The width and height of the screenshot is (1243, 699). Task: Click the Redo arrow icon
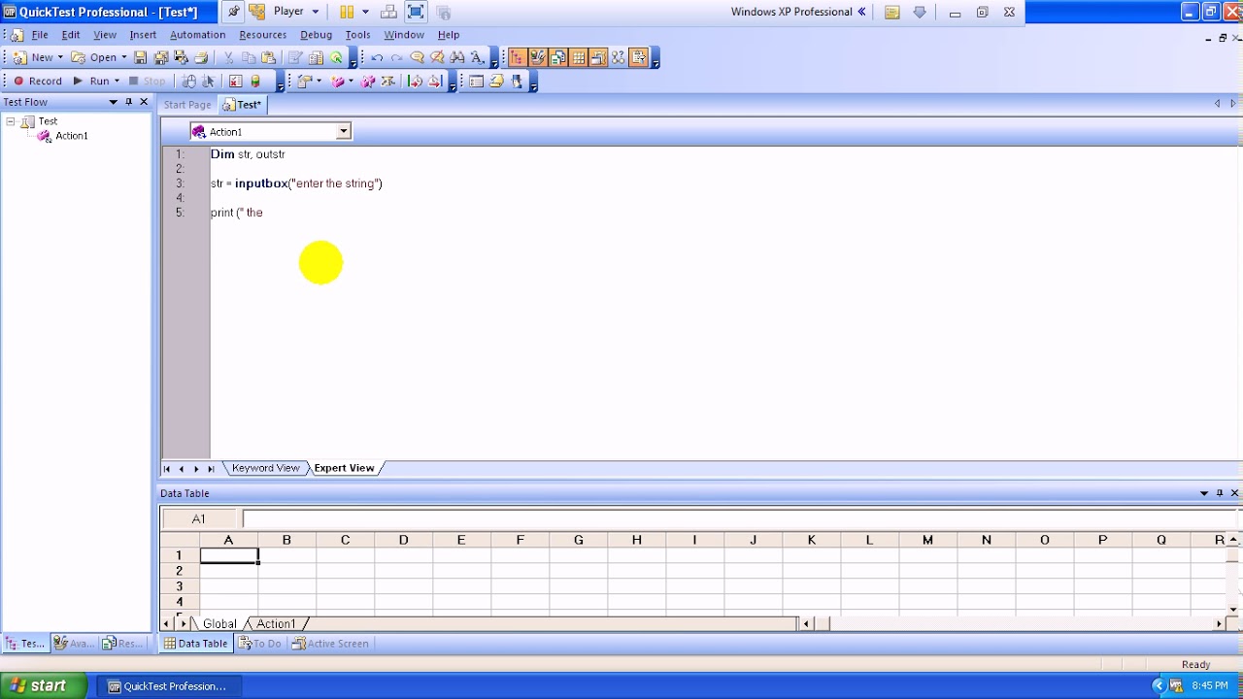[396, 58]
